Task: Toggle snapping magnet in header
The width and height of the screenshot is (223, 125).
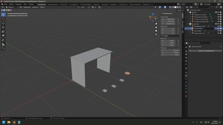Action: pos(93,7)
